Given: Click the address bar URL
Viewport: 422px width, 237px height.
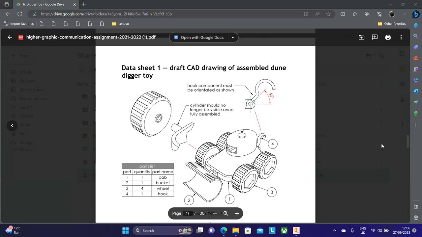Looking at the screenshot, I should tap(106, 14).
